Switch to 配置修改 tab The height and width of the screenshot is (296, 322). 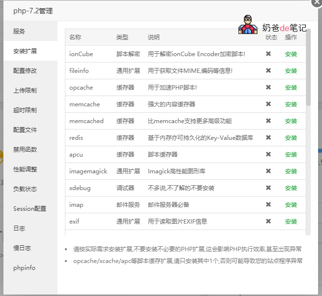(25, 71)
